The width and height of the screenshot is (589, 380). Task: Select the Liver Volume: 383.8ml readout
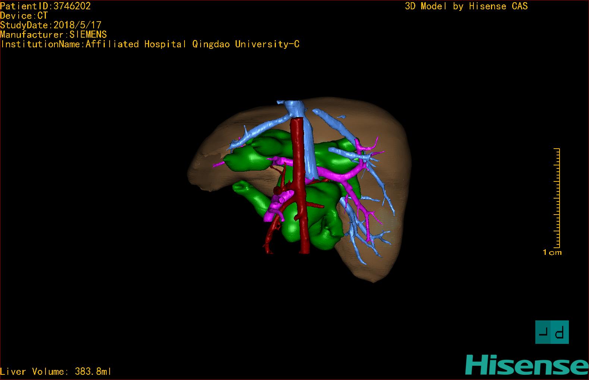56,371
